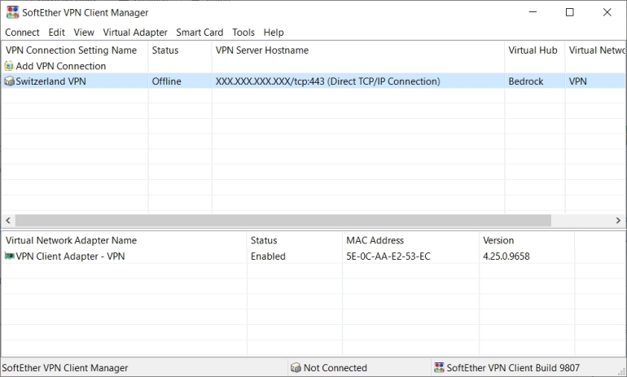Viewport: 627px width, 377px height.
Task: Select the Switzerland VPN connection icon
Action: coord(9,81)
